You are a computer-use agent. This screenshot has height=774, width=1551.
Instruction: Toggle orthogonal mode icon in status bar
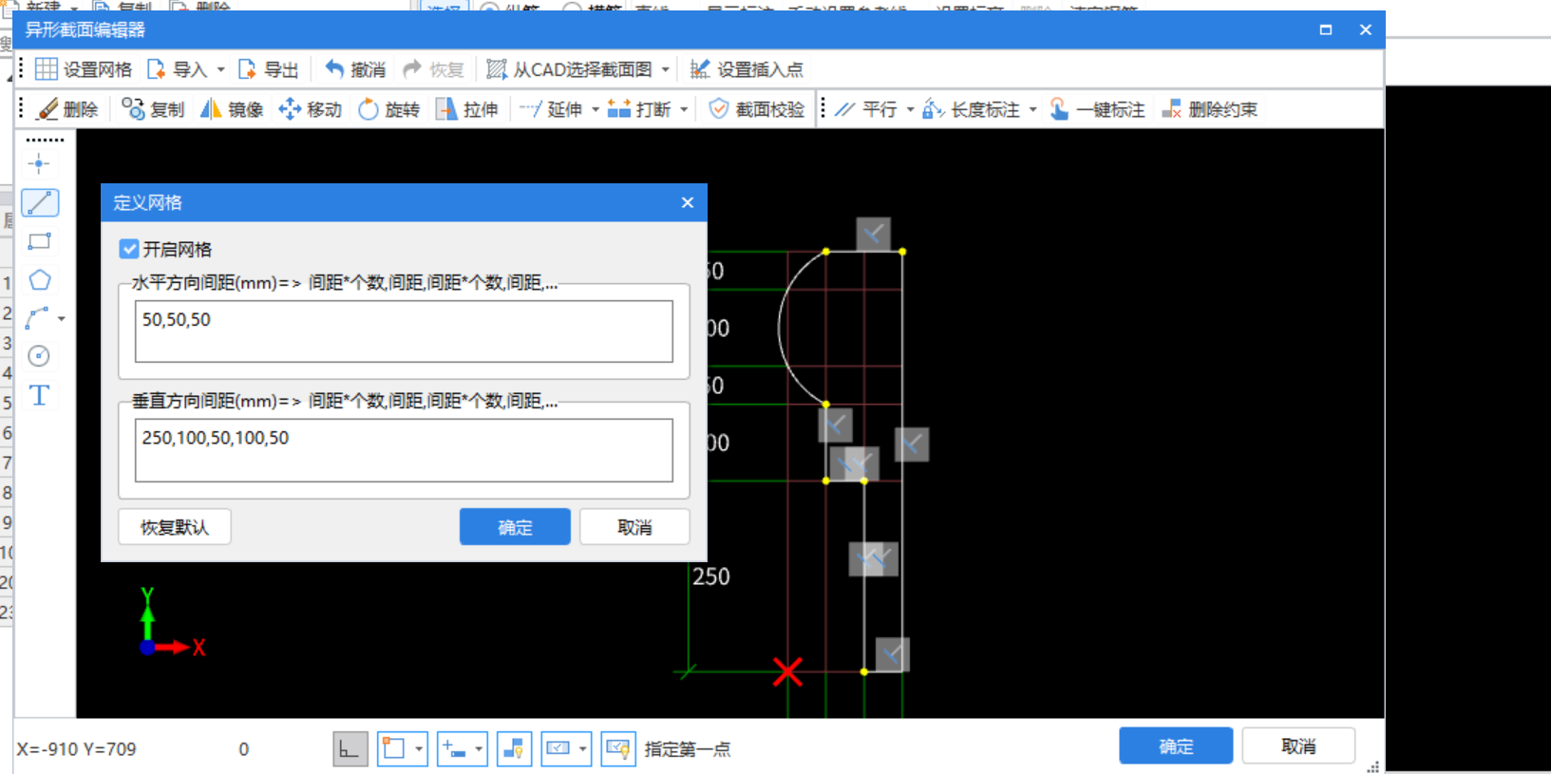pyautogui.click(x=350, y=749)
